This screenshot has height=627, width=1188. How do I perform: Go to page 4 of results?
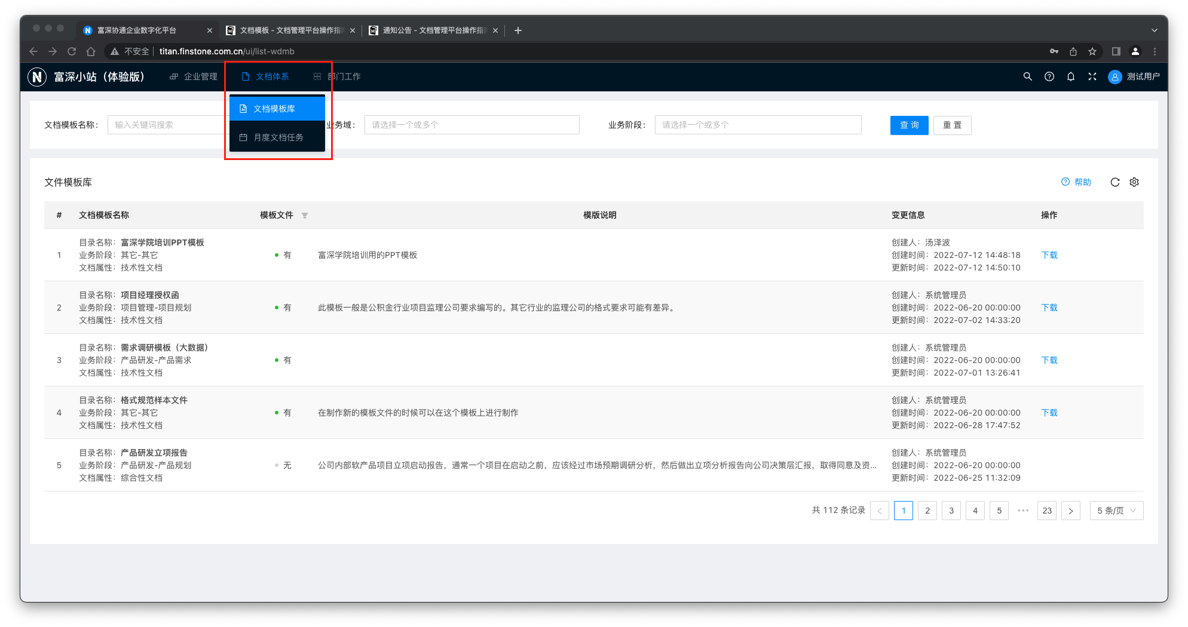coord(975,511)
